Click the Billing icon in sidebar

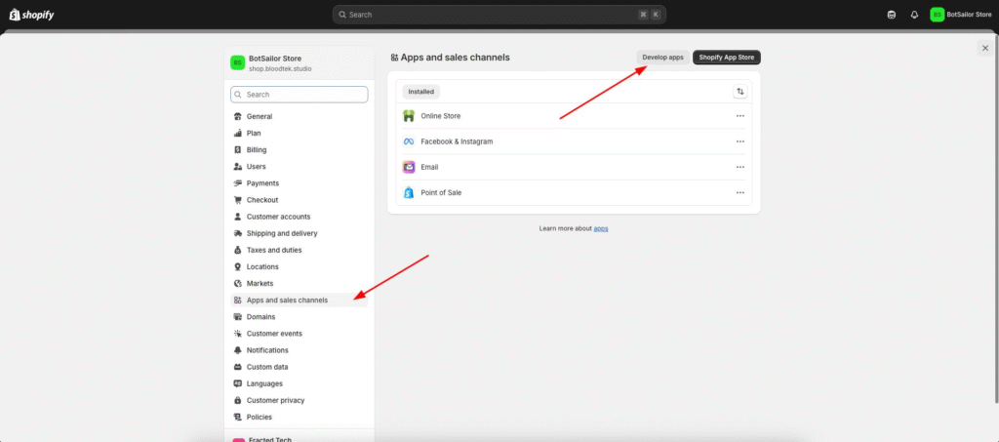point(238,149)
